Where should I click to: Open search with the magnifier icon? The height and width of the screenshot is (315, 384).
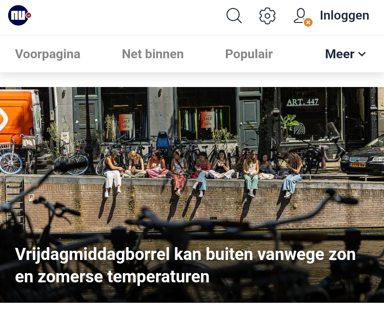click(x=234, y=16)
